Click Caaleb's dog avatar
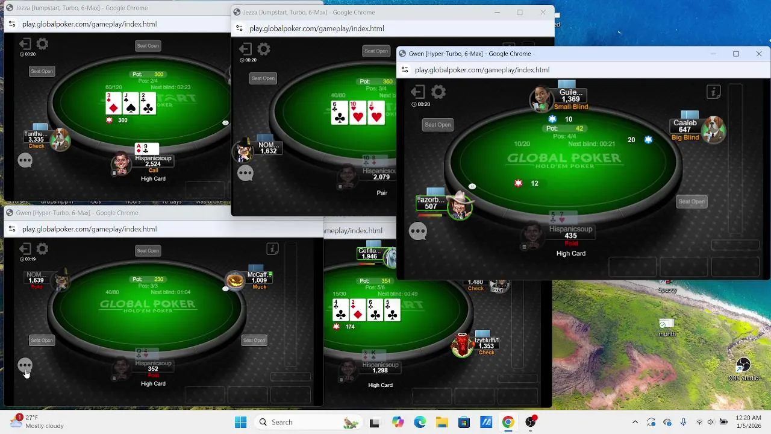 (x=713, y=130)
